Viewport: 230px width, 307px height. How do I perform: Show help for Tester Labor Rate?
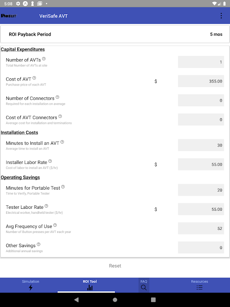pyautogui.click(x=46, y=206)
